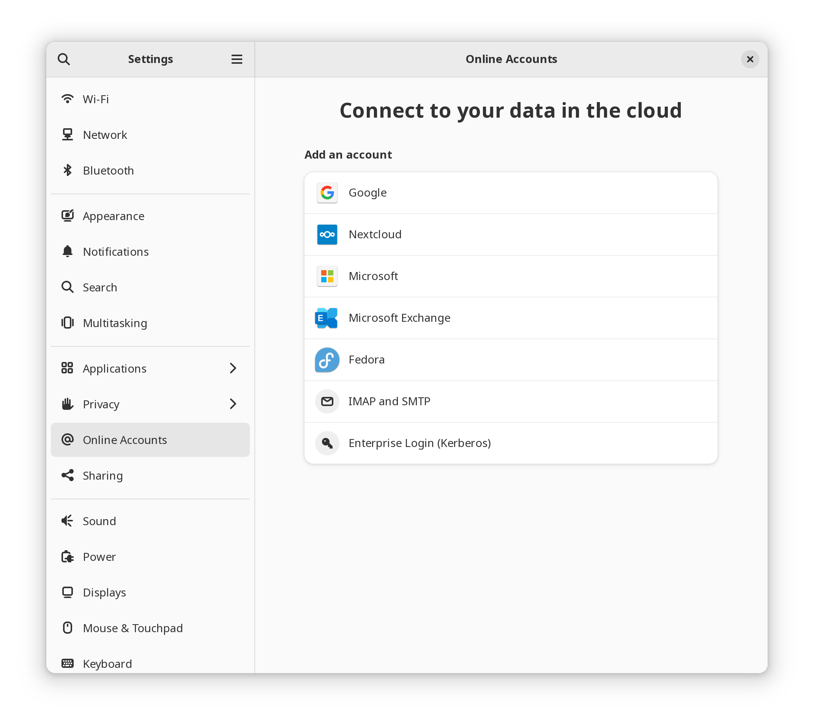Open the Wi-Fi settings panel

pyautogui.click(x=96, y=99)
